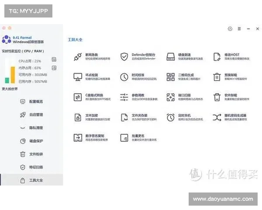
Task: Go to 配置概览 in the sidebar
Action: [31, 101]
